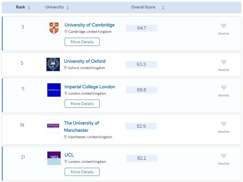Sort by University column arrows

(x=68, y=8)
